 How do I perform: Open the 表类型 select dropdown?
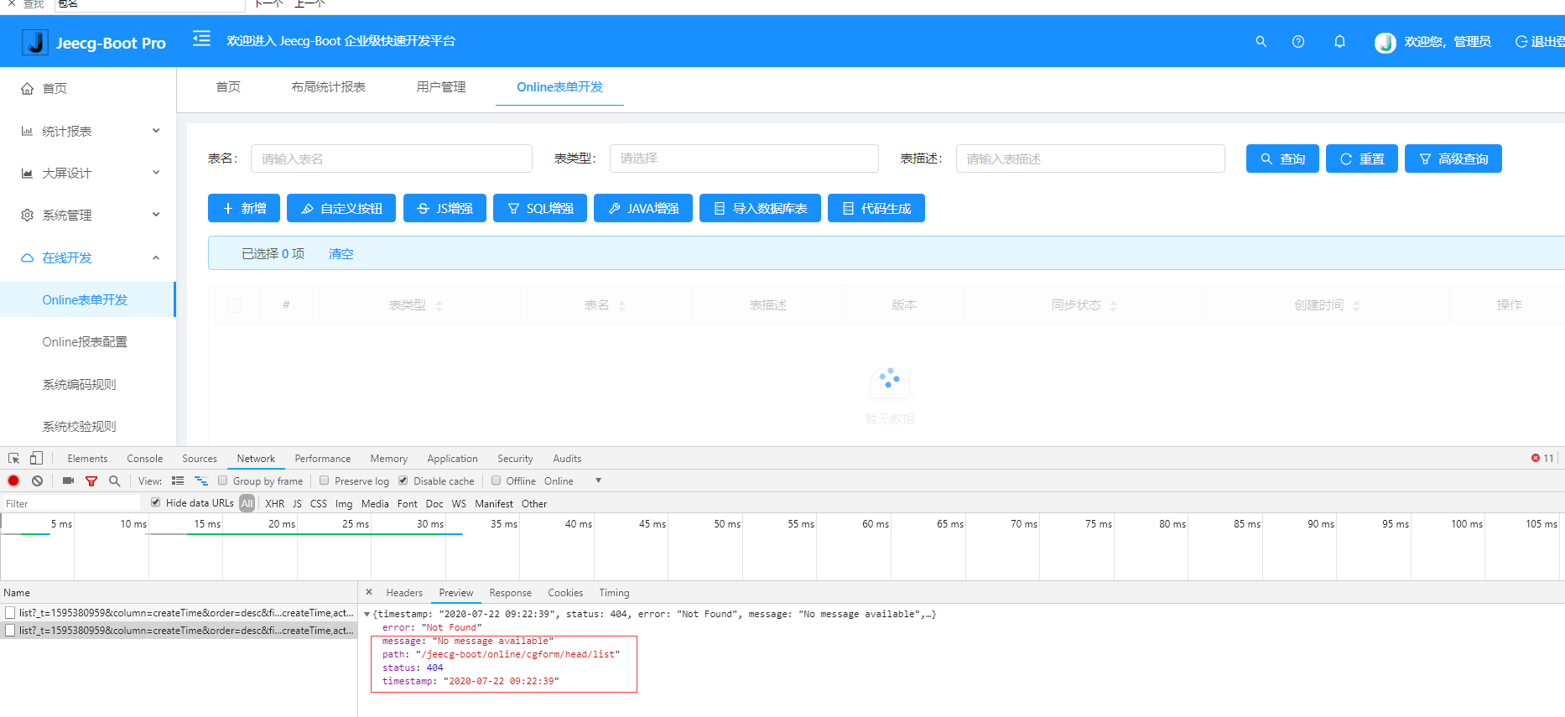744,158
